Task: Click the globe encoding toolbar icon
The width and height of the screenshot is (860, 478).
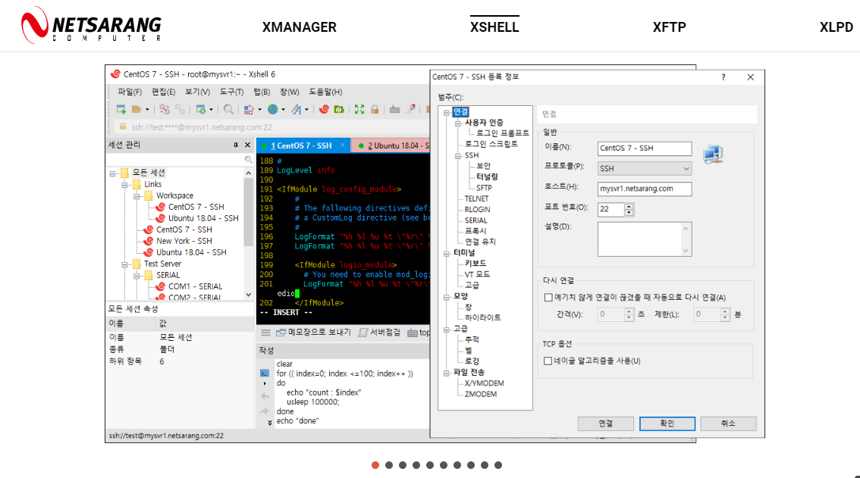Action: (272, 110)
